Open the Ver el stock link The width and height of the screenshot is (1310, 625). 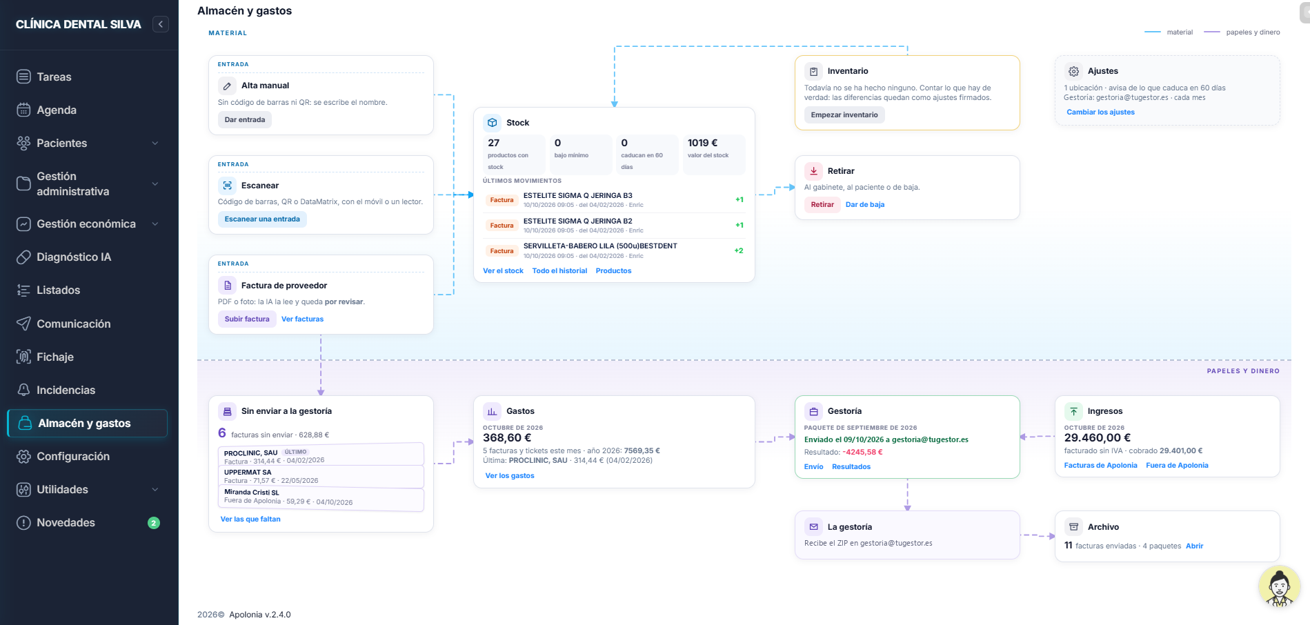[x=503, y=271]
